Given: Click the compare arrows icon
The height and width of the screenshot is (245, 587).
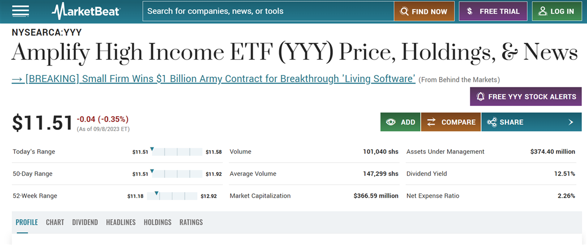Looking at the screenshot, I should pos(431,122).
